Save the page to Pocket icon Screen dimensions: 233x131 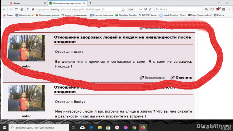coord(145,9)
